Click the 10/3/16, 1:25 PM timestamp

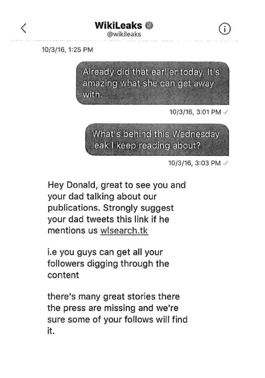tap(68, 50)
